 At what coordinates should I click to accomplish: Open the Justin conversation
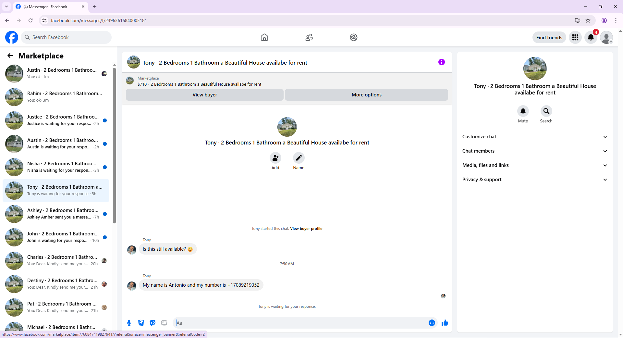pyautogui.click(x=56, y=74)
